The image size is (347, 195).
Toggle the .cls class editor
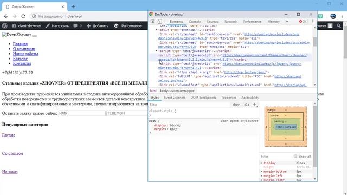click(x=246, y=105)
